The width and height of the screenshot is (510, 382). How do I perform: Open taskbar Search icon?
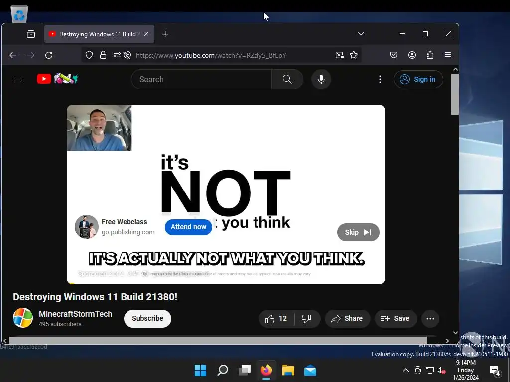pos(223,370)
